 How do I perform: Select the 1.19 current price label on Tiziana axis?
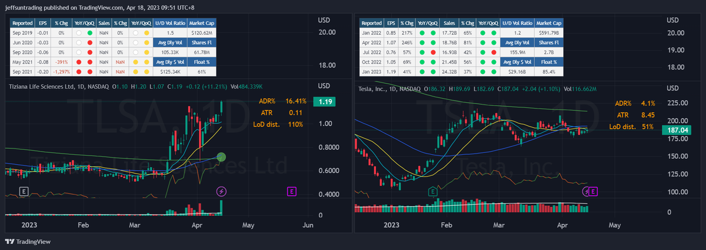coord(325,101)
